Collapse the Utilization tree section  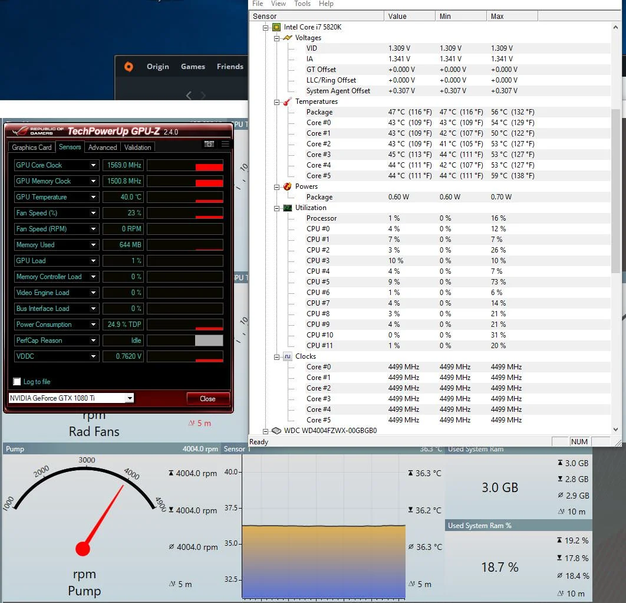276,208
